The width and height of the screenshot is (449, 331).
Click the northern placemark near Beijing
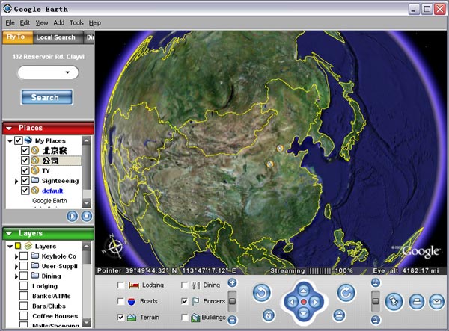280,148
